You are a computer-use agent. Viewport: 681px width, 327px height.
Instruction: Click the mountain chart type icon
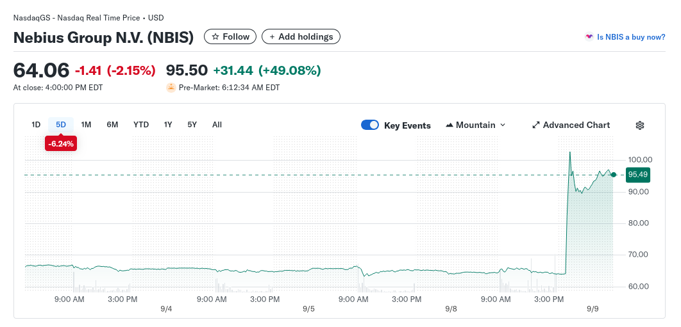(x=449, y=125)
